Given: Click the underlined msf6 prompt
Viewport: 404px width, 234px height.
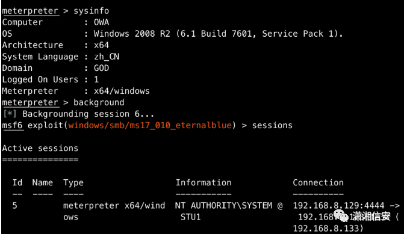Looking at the screenshot, I should click(13, 125).
